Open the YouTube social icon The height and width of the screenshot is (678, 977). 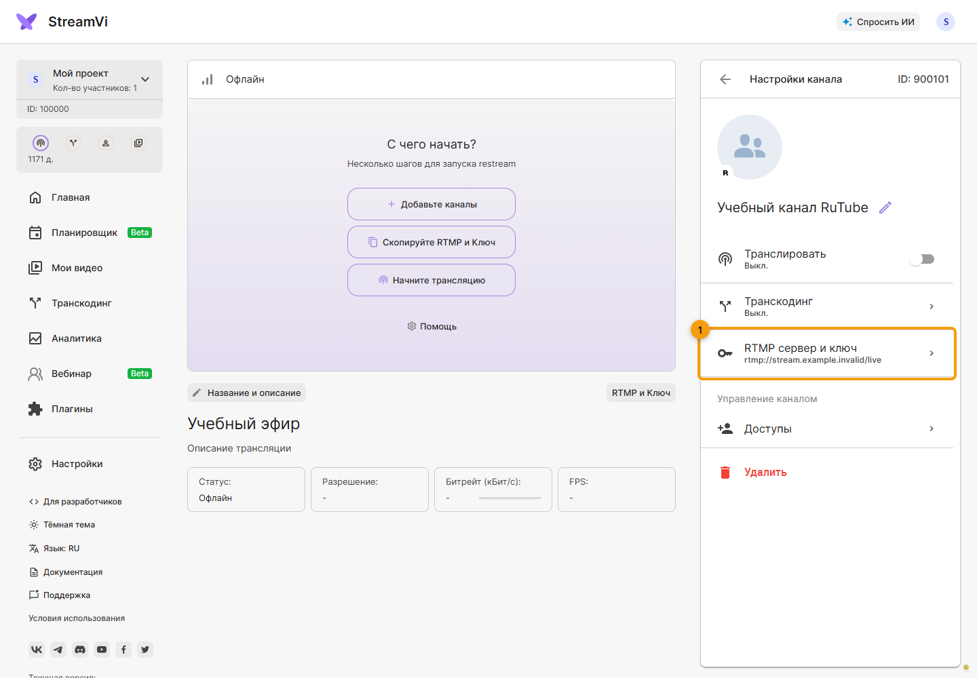point(102,650)
